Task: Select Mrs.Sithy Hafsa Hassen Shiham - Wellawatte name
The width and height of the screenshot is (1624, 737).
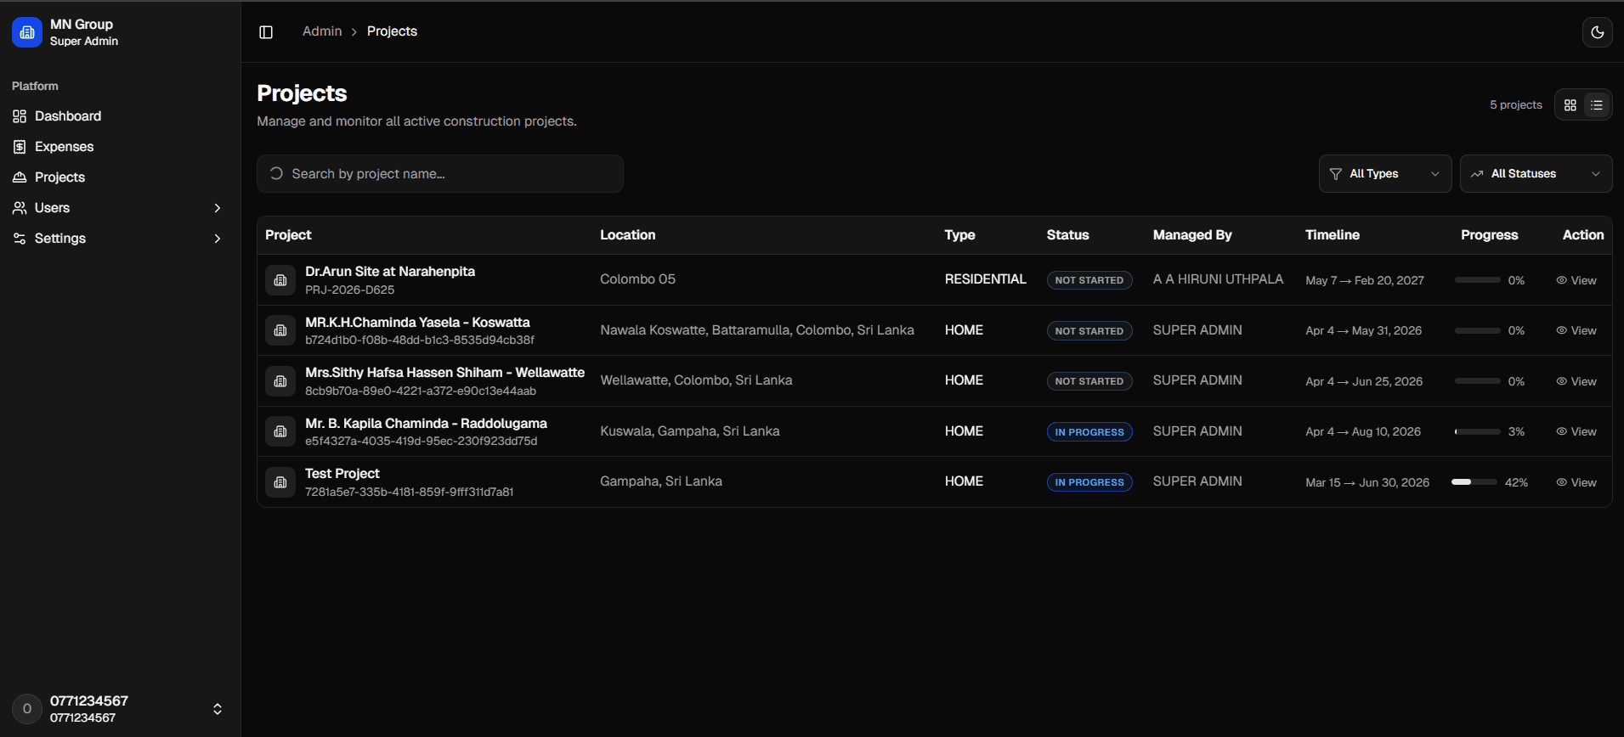Action: tap(445, 373)
